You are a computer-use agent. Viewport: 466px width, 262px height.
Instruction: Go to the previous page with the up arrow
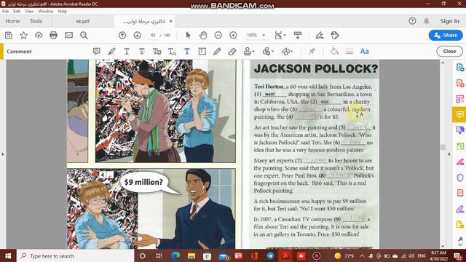(122, 36)
